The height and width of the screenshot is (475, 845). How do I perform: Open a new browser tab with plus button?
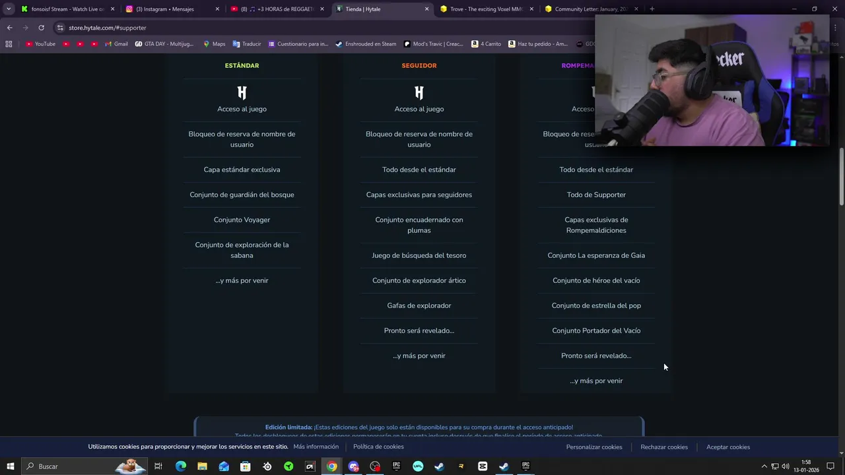652,9
